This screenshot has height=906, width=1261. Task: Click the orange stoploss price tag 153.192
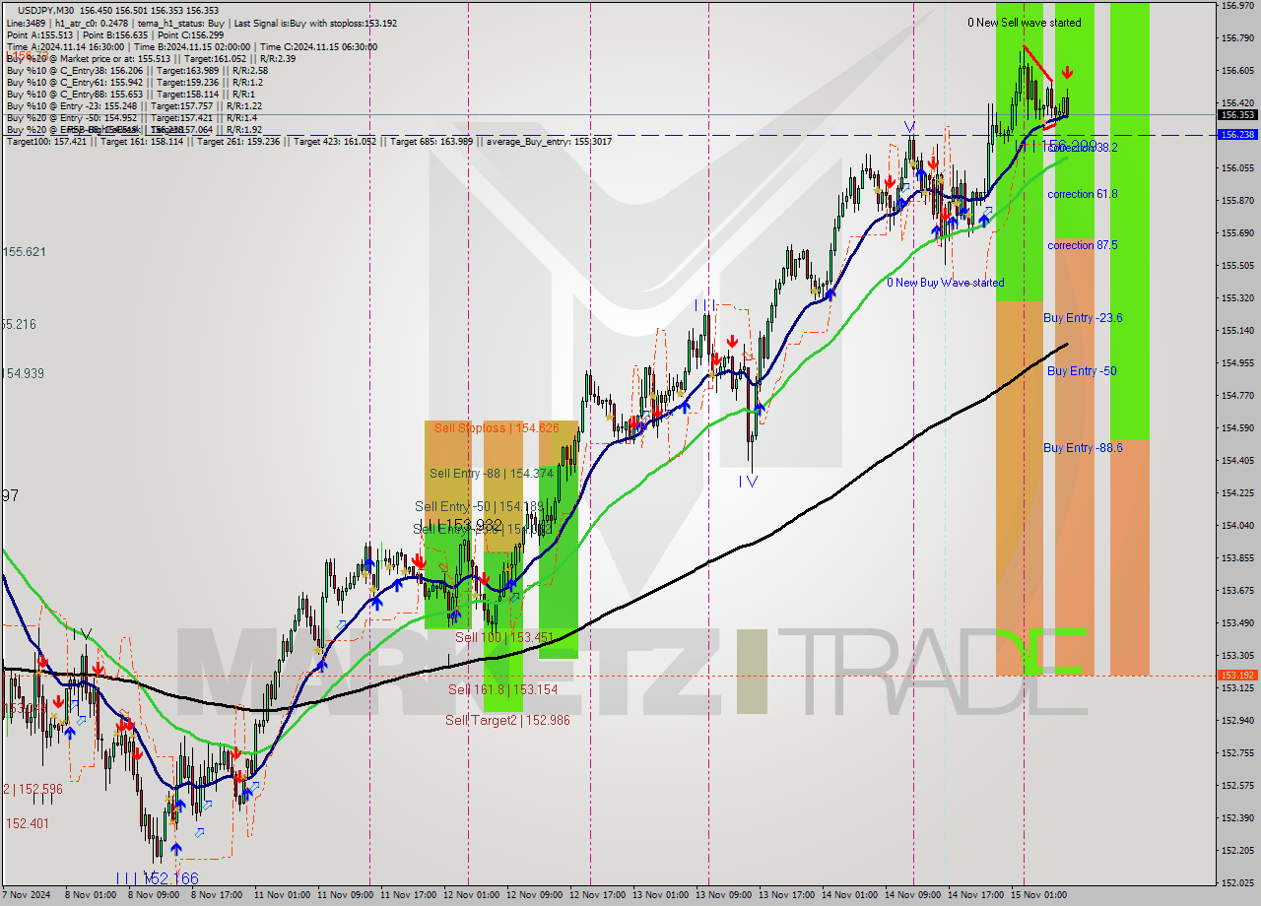point(1237,676)
